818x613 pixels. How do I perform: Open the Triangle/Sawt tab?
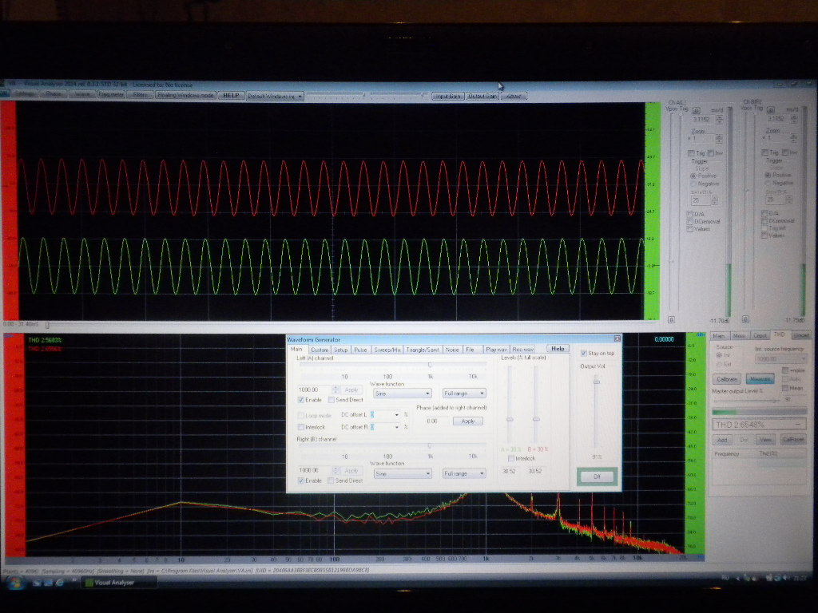coord(423,350)
